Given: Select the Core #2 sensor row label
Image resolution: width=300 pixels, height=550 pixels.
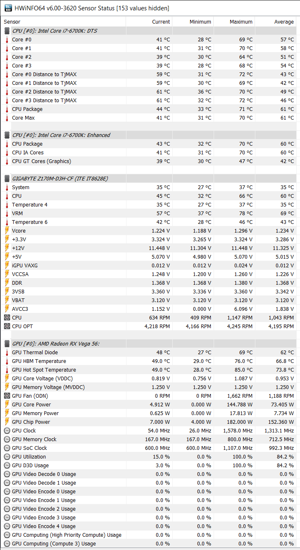Looking at the screenshot, I should coord(21,57).
